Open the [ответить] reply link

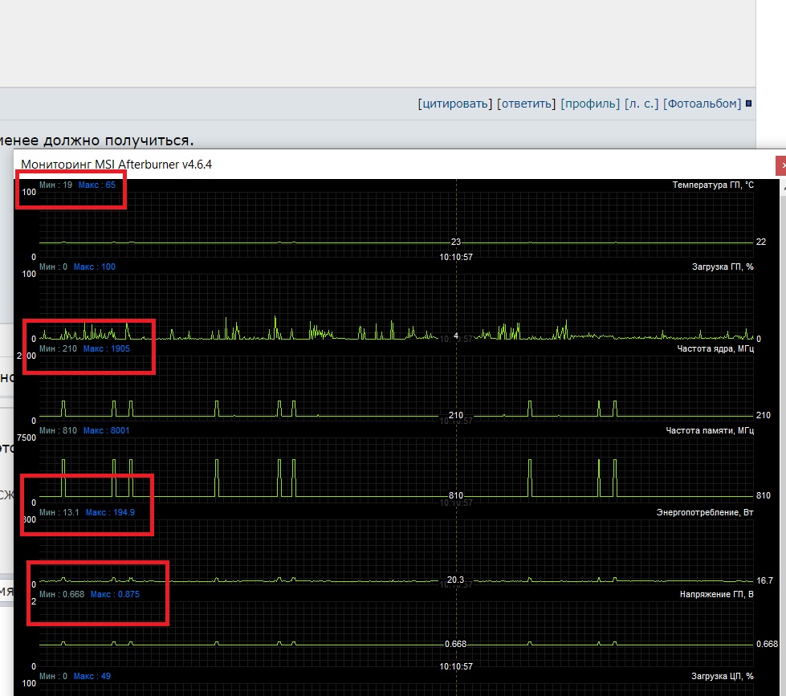click(527, 104)
